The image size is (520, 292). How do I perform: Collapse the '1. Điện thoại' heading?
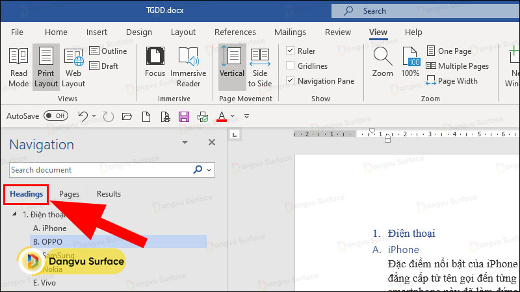14,214
